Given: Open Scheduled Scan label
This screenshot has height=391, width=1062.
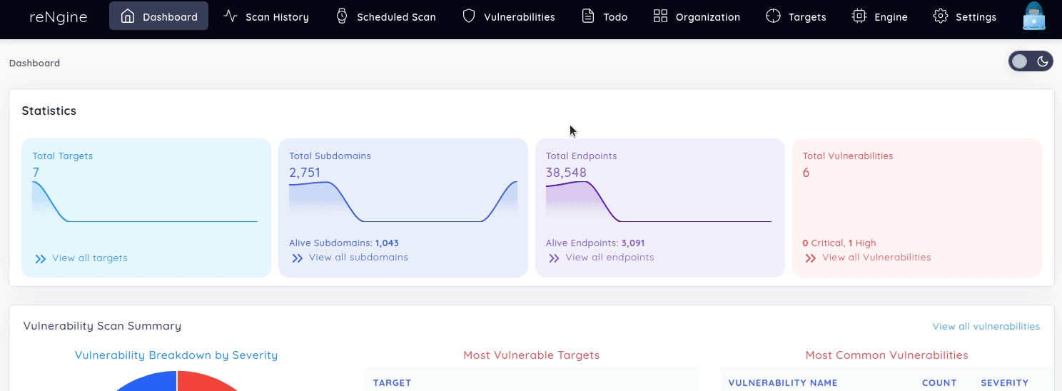Looking at the screenshot, I should 396,16.
